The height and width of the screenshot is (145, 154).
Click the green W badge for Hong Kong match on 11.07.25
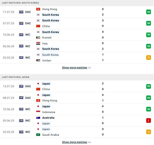click(x=149, y=12)
